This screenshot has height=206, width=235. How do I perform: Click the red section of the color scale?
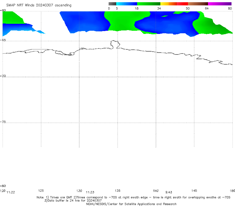click(x=182, y=4)
